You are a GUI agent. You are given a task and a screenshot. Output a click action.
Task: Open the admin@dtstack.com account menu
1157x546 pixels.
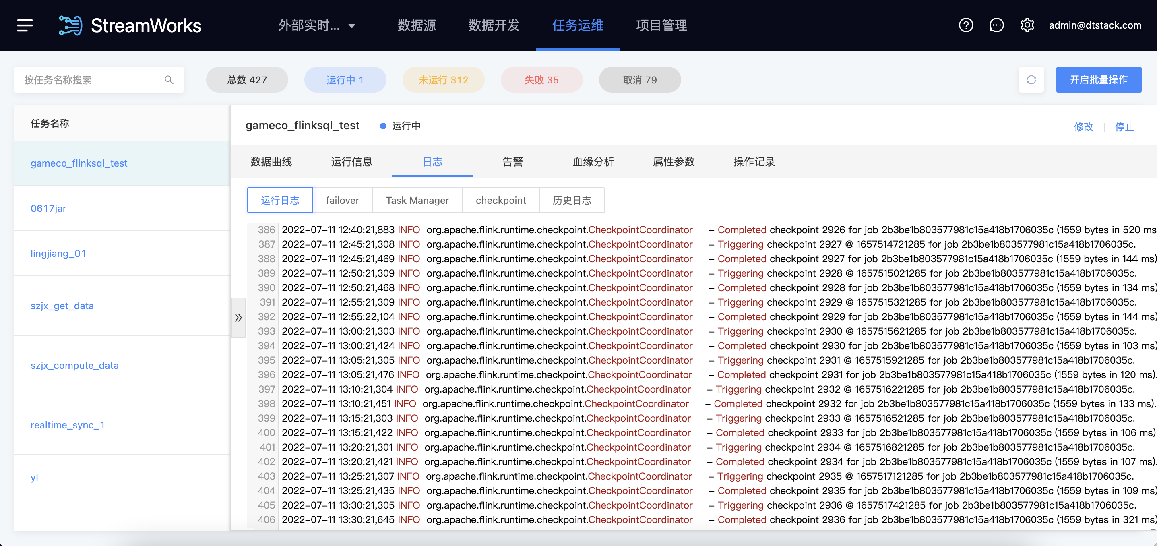point(1095,25)
